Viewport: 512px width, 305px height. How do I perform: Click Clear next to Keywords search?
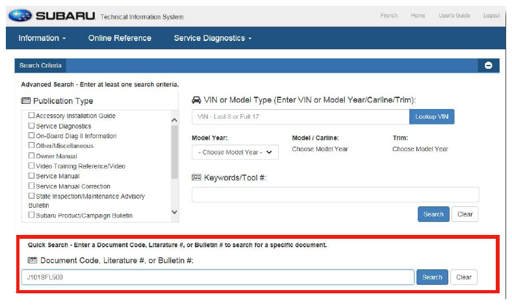coord(465,214)
